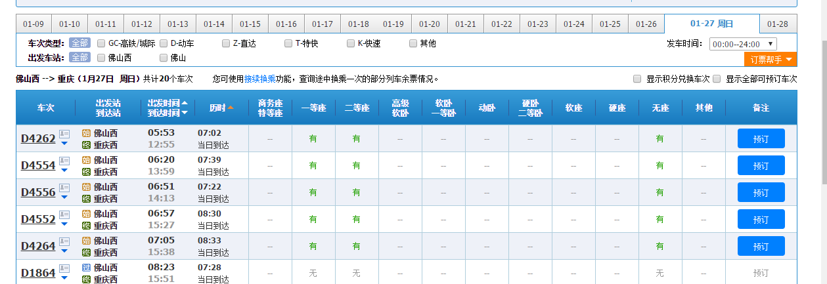The image size is (827, 284).
Task: Click the ID card icon beside D4552
Action: [x=64, y=214]
